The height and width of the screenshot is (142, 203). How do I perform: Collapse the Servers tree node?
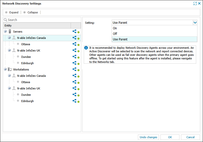(5, 32)
